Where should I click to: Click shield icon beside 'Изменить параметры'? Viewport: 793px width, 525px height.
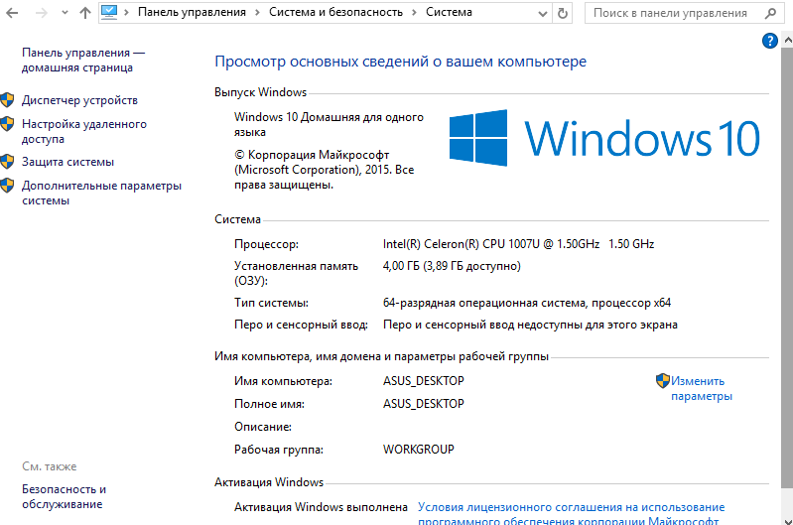(663, 380)
